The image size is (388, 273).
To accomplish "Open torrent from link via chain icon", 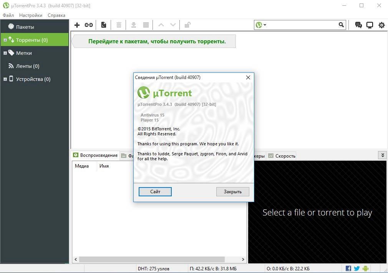I will tap(89, 25).
